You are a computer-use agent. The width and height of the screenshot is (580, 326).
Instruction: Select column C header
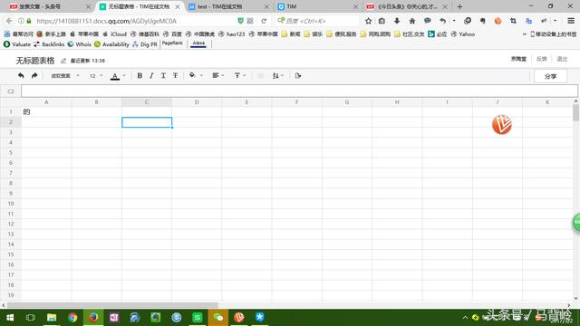click(147, 102)
